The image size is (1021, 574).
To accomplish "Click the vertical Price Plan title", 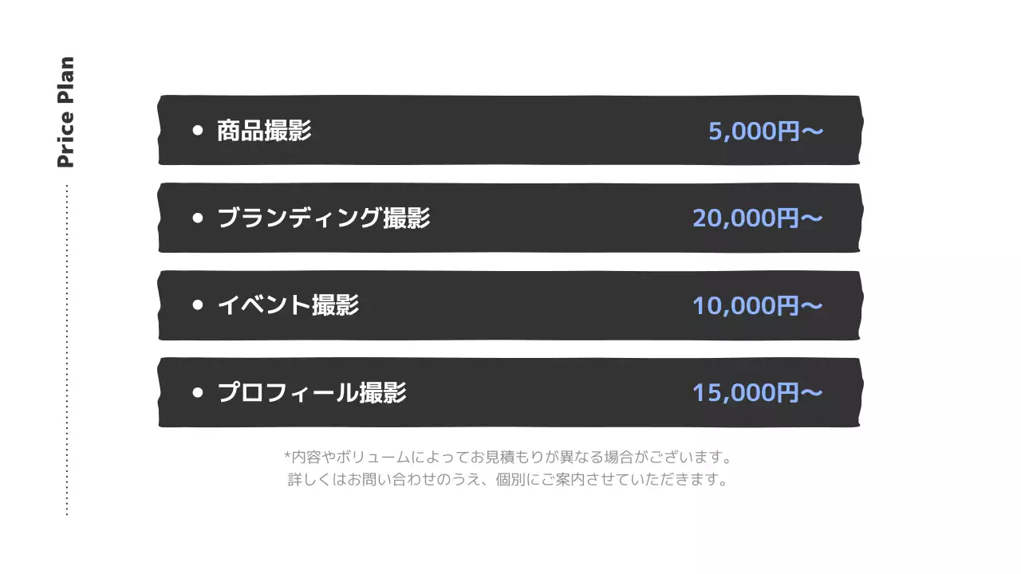I will pos(65,112).
